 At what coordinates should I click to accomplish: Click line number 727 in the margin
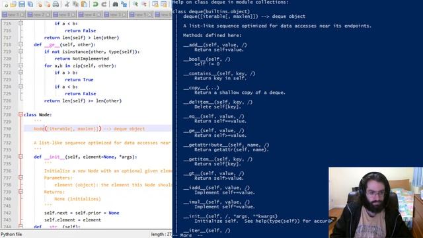click(x=7, y=108)
